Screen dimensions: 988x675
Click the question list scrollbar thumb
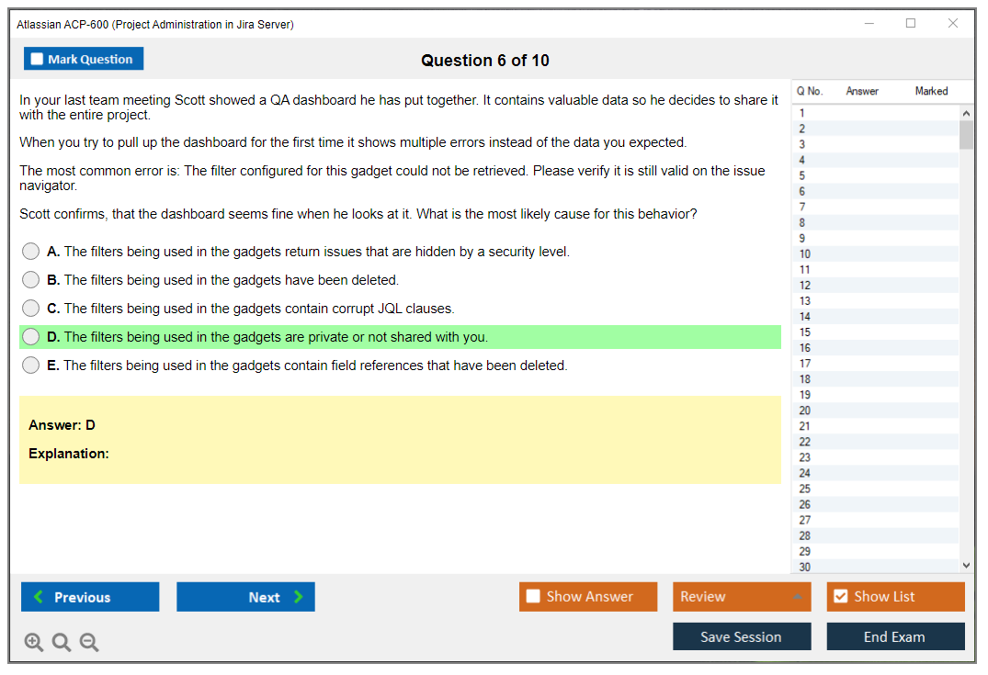(966, 134)
